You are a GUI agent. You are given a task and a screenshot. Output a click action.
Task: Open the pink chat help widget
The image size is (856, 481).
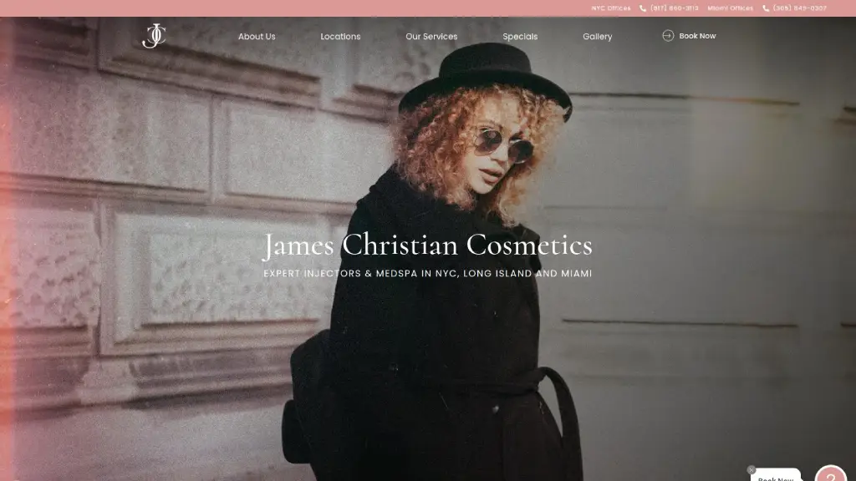click(x=830, y=474)
